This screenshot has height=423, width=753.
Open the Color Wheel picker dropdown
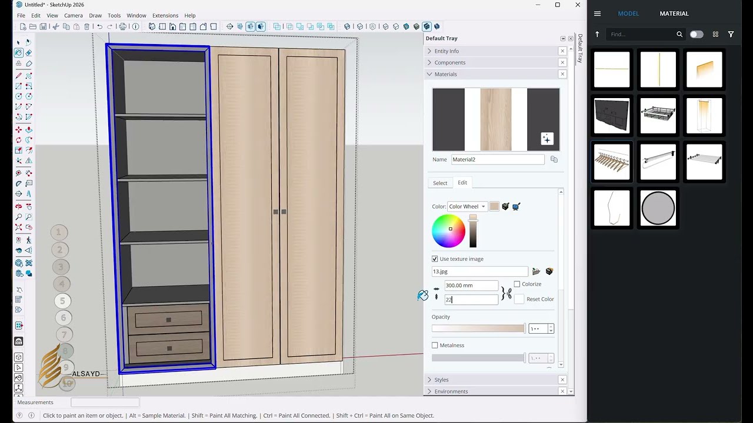point(467,206)
